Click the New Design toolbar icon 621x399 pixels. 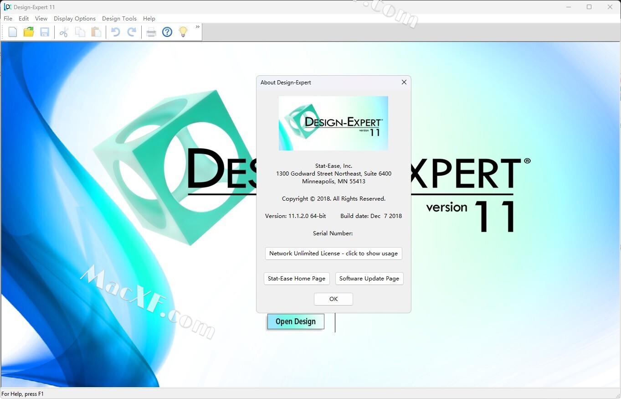13,32
